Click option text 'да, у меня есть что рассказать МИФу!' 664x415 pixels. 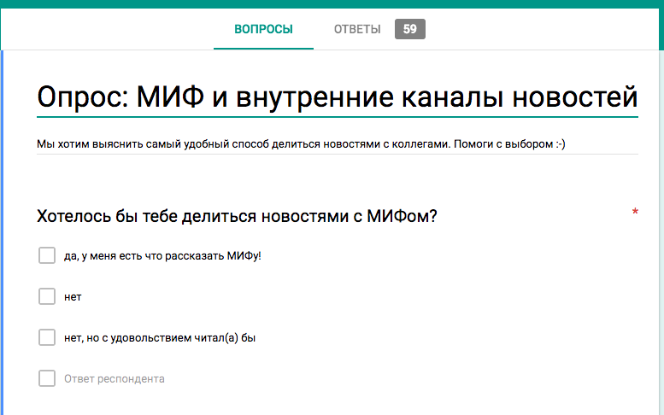point(162,256)
